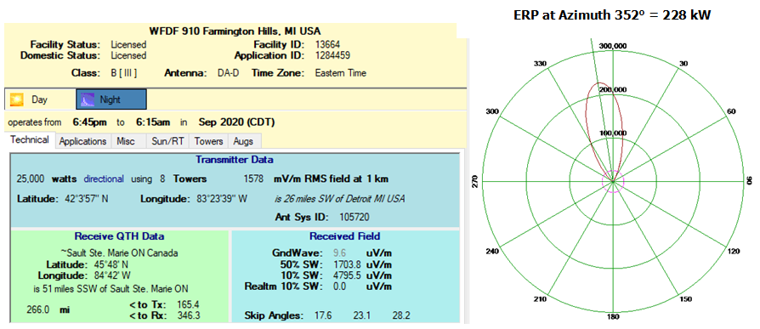The width and height of the screenshot is (760, 329).
Task: Click the 10% SW value 4795.5
Action: tap(348, 275)
